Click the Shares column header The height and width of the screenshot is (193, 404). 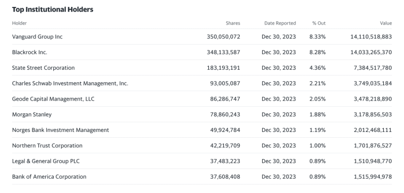pos(233,23)
